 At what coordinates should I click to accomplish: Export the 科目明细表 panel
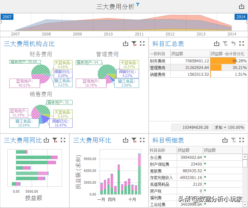pos(225,140)
